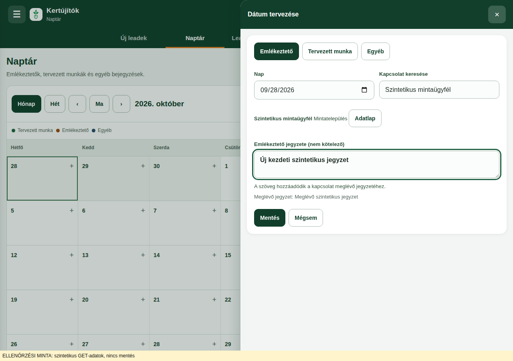Image resolution: width=513 pixels, height=361 pixels.
Task: Click the Emlékeztető jegyzete text area
Action: (377, 164)
